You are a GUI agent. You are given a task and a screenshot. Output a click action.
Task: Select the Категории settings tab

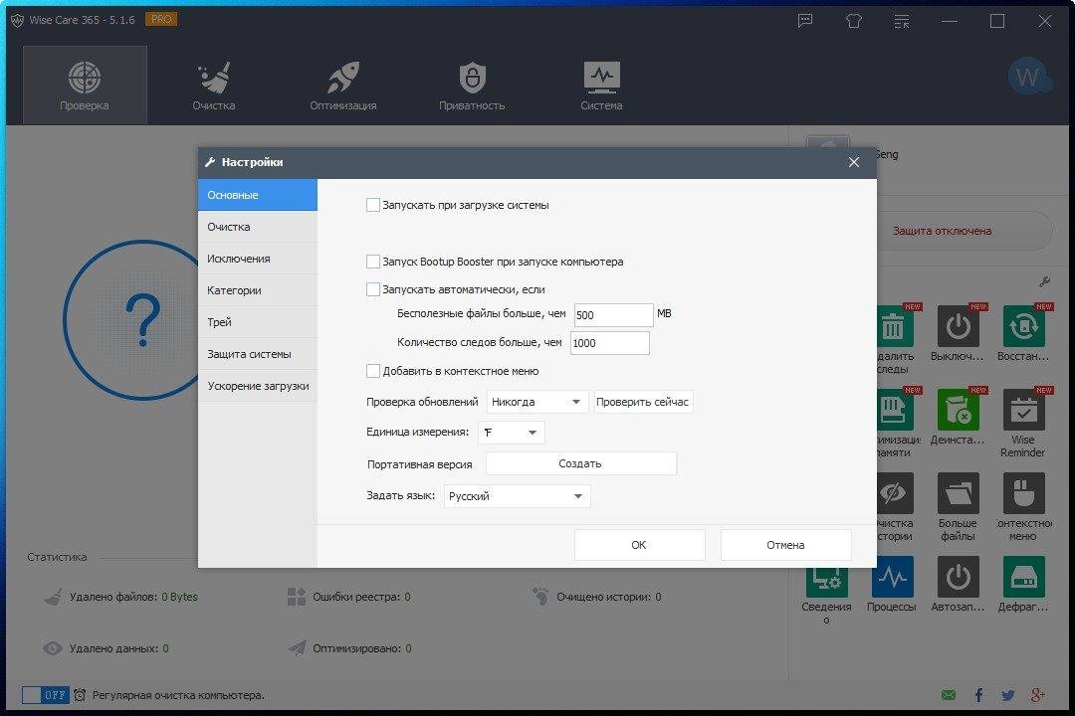258,289
